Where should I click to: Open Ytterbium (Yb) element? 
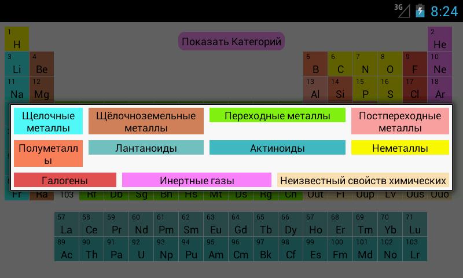tap(390, 224)
